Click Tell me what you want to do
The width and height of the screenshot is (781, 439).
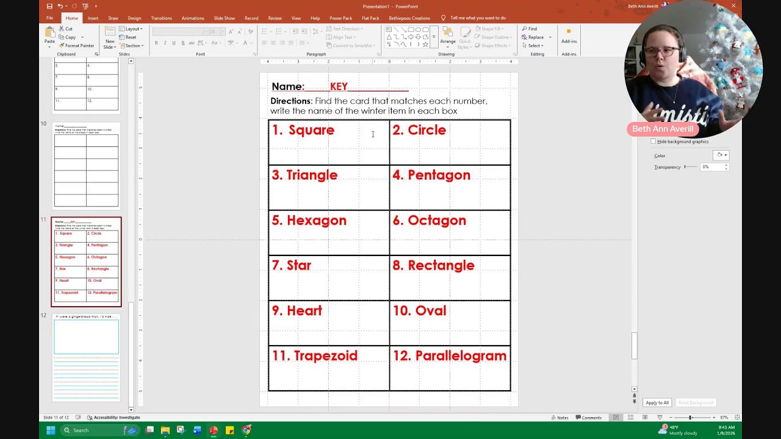click(x=478, y=18)
